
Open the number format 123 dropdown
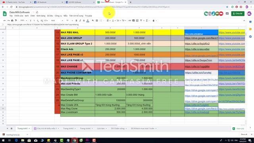[x=46, y=21]
